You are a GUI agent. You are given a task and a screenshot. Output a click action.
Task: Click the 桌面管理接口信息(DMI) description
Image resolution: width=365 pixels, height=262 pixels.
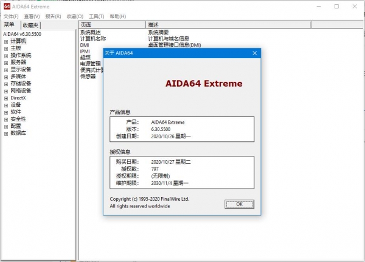coord(175,45)
